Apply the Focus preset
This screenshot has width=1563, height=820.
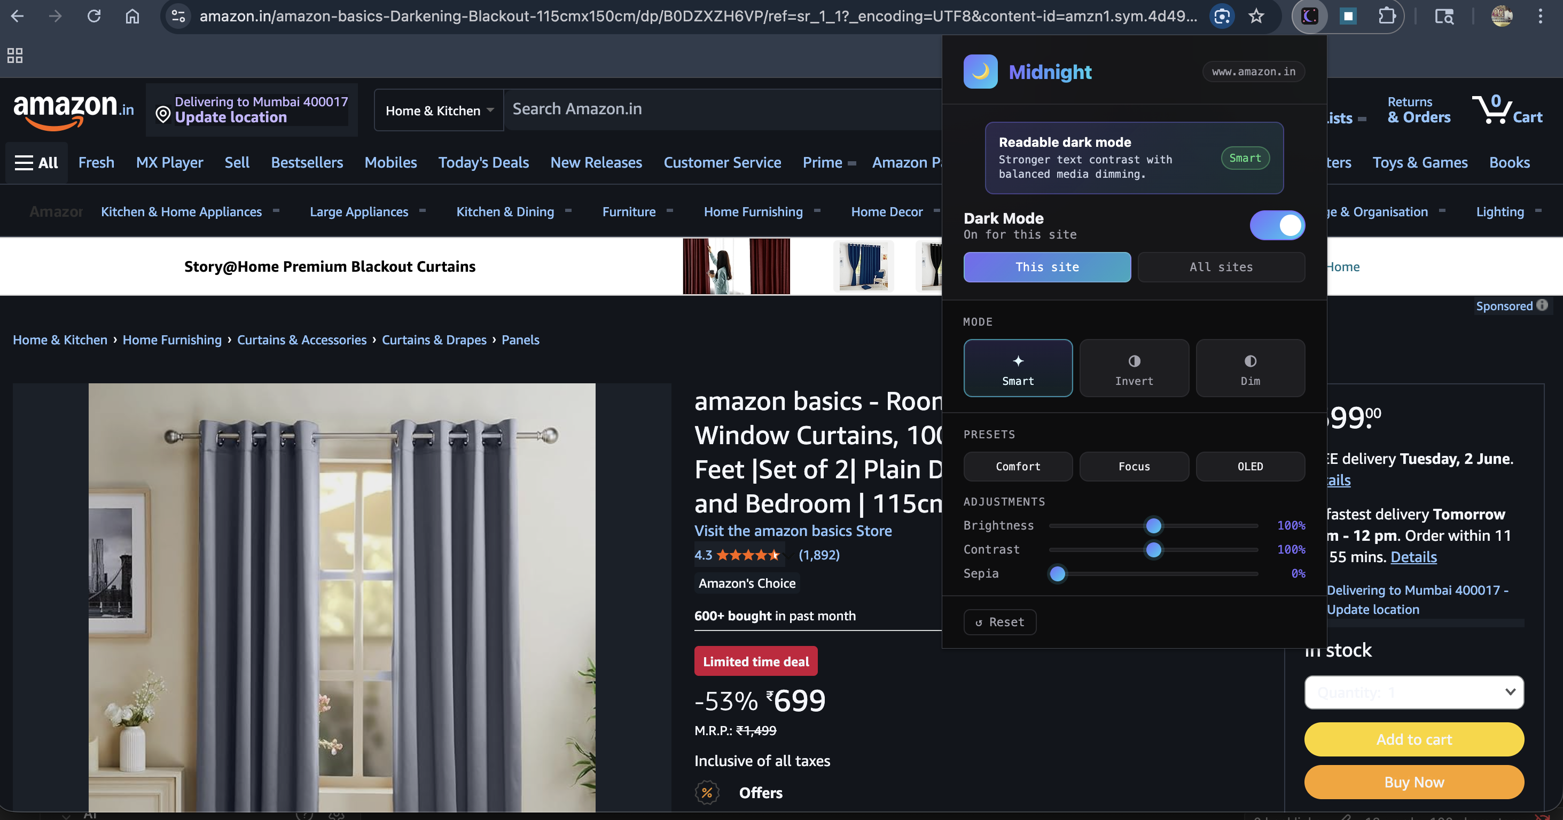(1134, 467)
